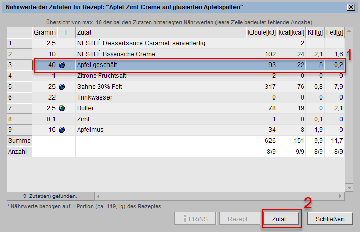This screenshot has height=232, width=360.
Task: Click the kJoule[kJ] column header
Action: [x=262, y=32]
